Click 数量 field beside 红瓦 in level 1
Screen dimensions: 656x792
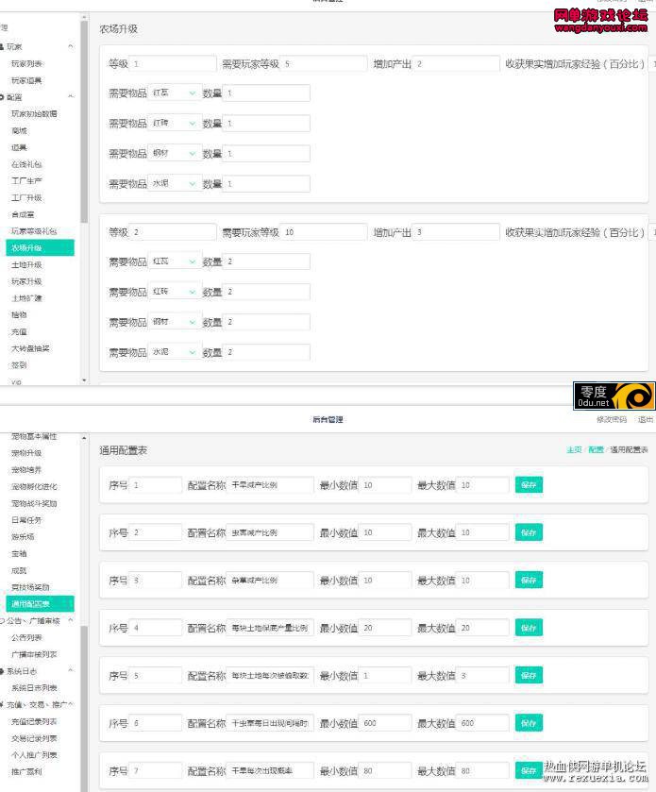[x=266, y=93]
